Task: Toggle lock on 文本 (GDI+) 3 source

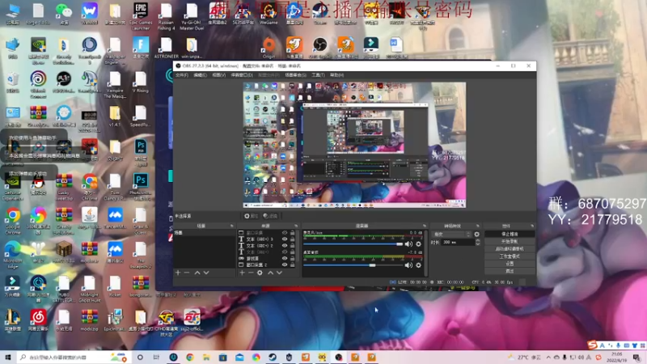Action: pos(292,239)
